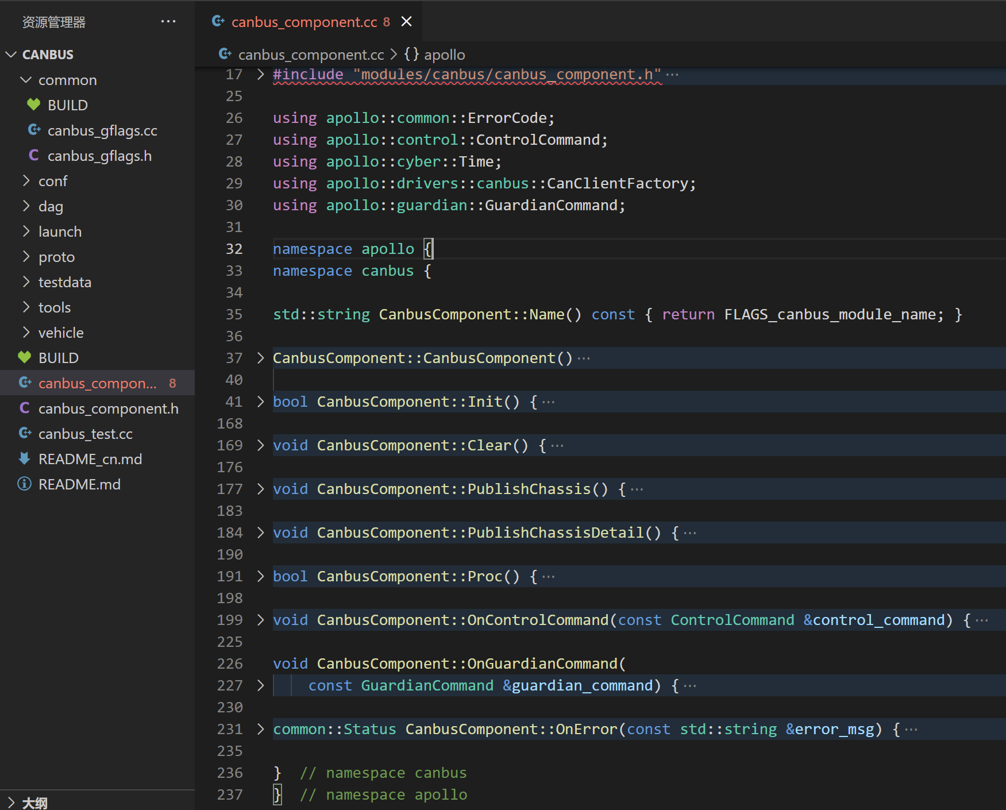Click the C++ icon in the breadcrumb
The width and height of the screenshot is (1006, 810).
pos(225,54)
